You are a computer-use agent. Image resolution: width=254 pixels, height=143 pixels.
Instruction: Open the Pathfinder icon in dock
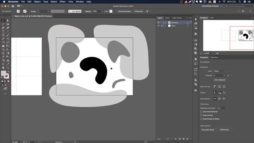tap(196, 84)
